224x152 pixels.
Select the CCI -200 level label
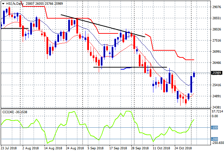point(214,139)
